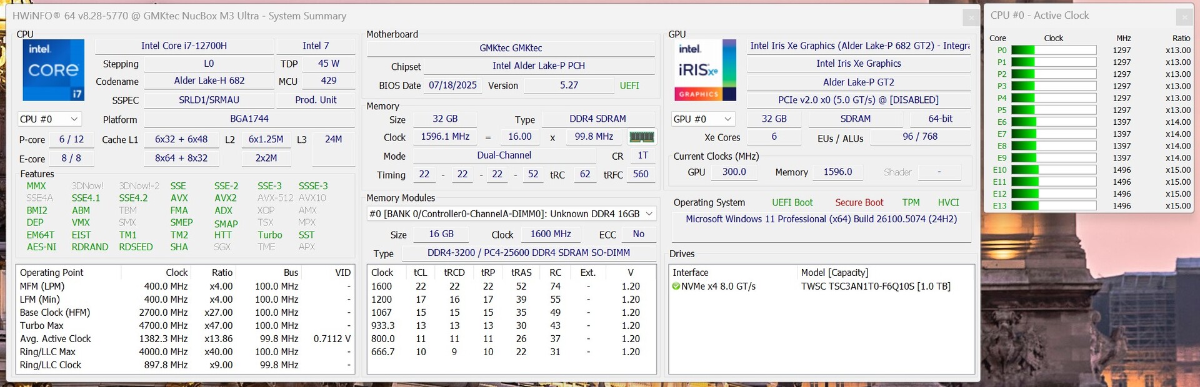Screen dimensions: 1200x387
Task: Click the Intel Iris Xe Graphics name field
Action: (858, 64)
